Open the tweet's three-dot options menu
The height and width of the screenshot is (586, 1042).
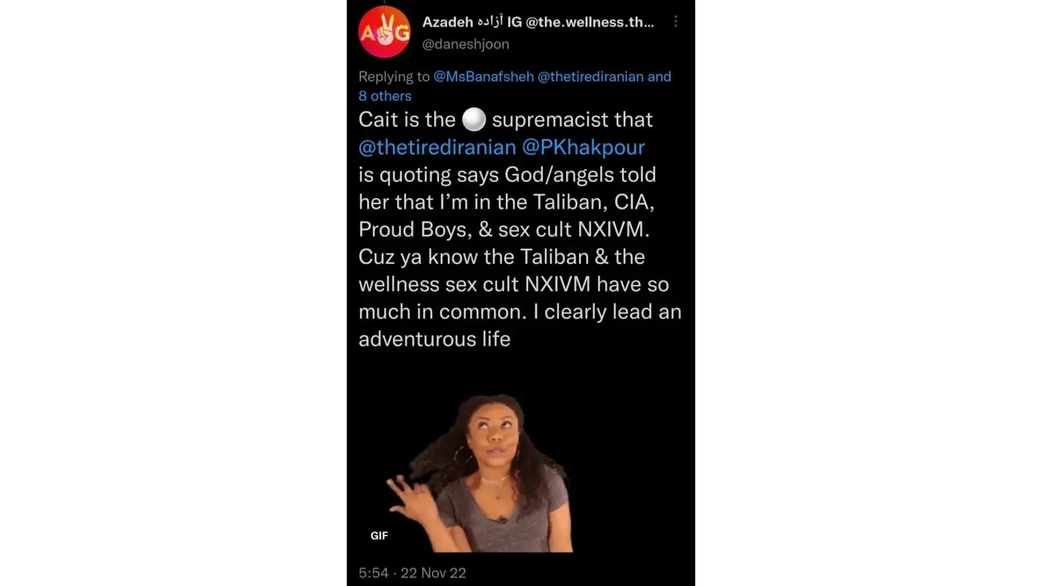pyautogui.click(x=676, y=22)
